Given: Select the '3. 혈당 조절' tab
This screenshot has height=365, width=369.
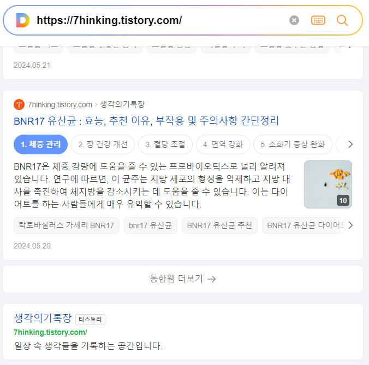Looking at the screenshot, I should pos(165,144).
